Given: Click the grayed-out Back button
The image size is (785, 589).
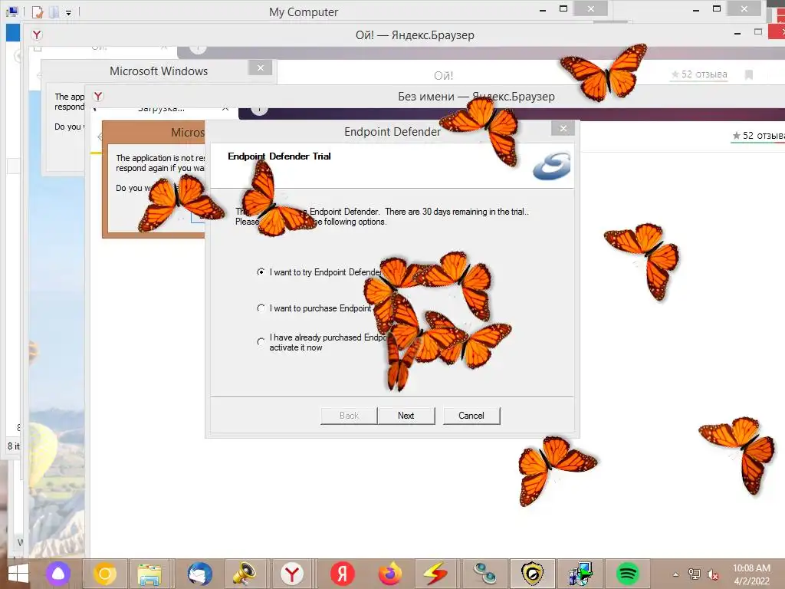Looking at the screenshot, I should tap(349, 416).
